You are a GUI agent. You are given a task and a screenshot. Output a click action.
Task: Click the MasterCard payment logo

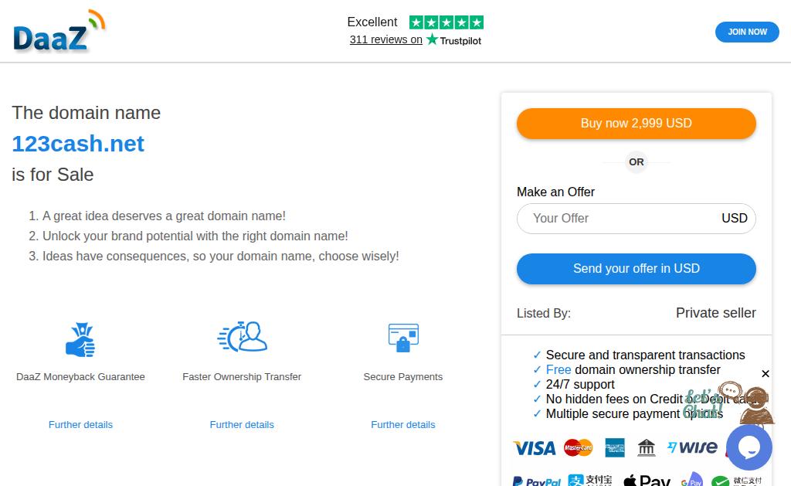(x=578, y=448)
